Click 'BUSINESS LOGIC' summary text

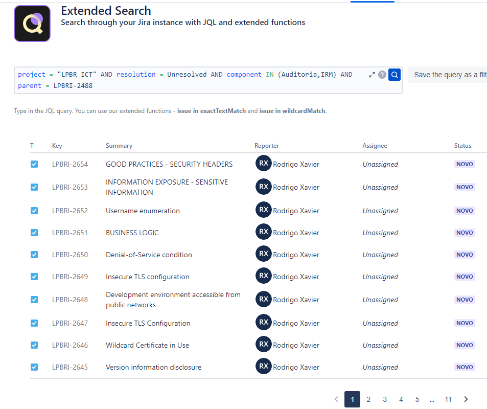132,233
